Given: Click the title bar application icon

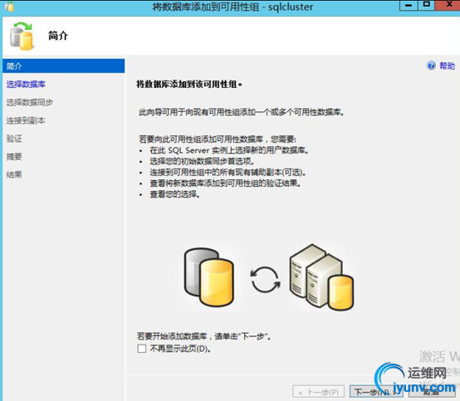Looking at the screenshot, I should 9,6.
